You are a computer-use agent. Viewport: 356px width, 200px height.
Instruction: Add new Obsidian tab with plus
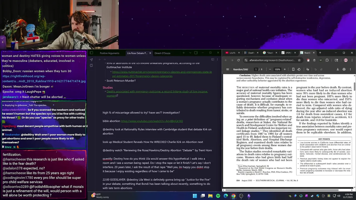pos(184,53)
